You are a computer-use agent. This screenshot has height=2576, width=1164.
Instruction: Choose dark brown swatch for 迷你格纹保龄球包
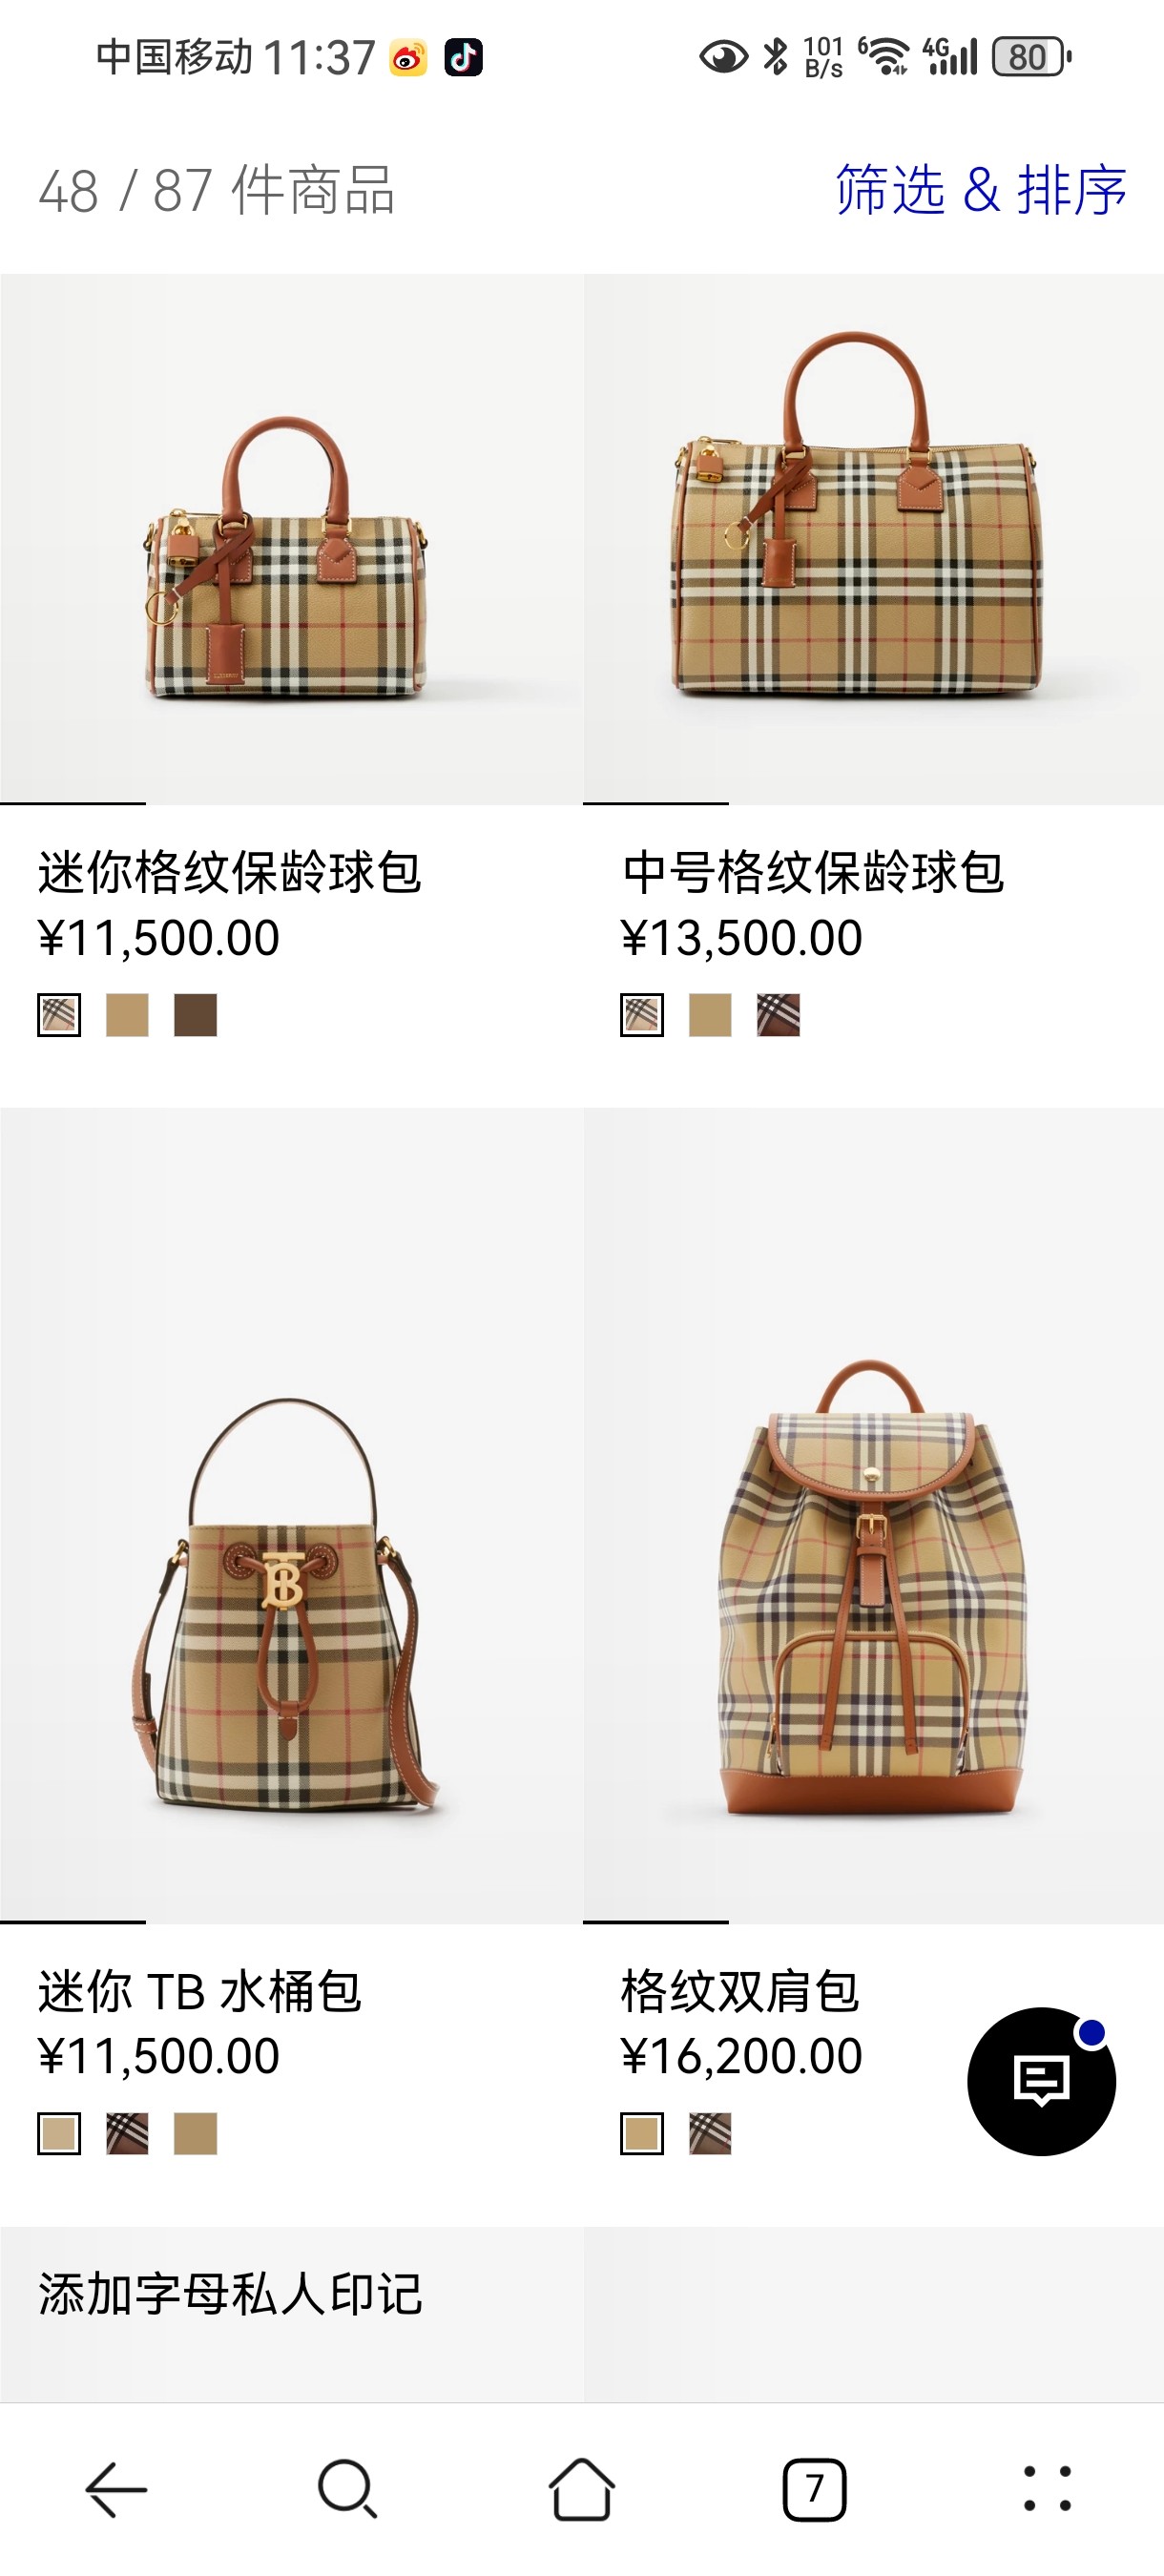pos(196,1015)
